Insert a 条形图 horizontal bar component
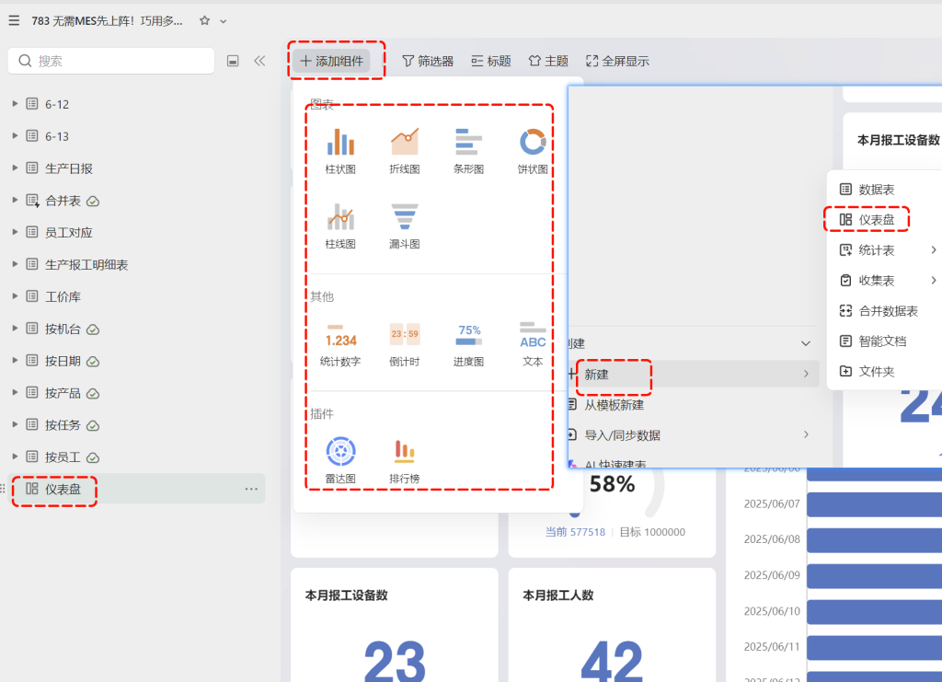 pyautogui.click(x=468, y=150)
